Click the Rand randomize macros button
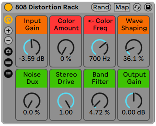This screenshot has height=126, width=156. point(101,7)
